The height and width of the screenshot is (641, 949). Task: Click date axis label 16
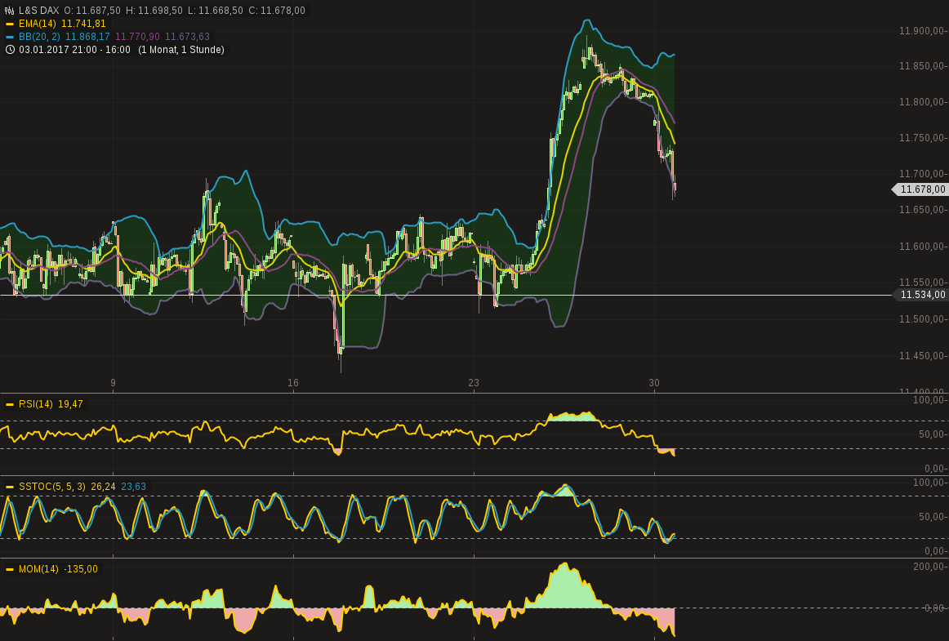(x=293, y=382)
